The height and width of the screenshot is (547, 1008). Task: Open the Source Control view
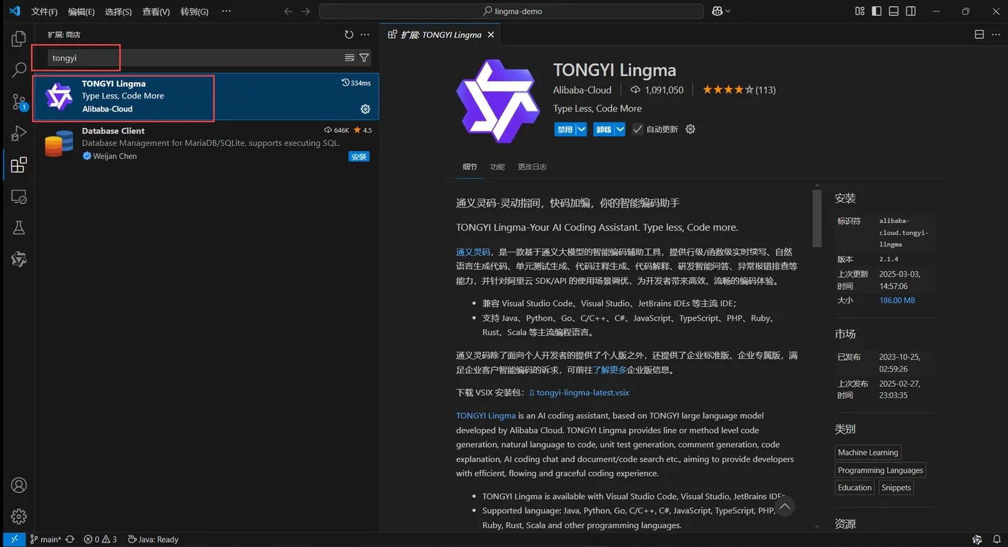[x=19, y=101]
